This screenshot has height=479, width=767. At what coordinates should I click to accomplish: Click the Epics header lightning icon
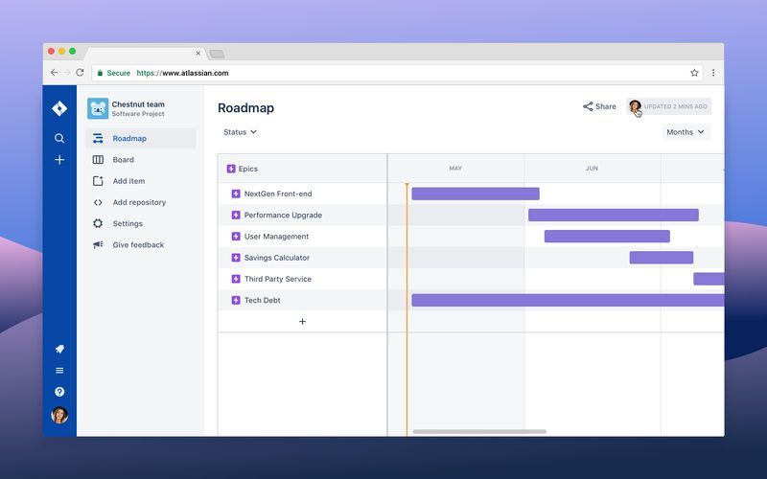click(x=231, y=169)
